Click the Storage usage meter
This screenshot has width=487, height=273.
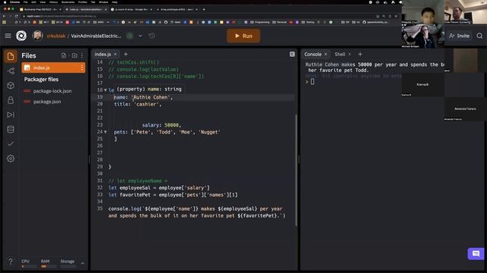coord(68,263)
